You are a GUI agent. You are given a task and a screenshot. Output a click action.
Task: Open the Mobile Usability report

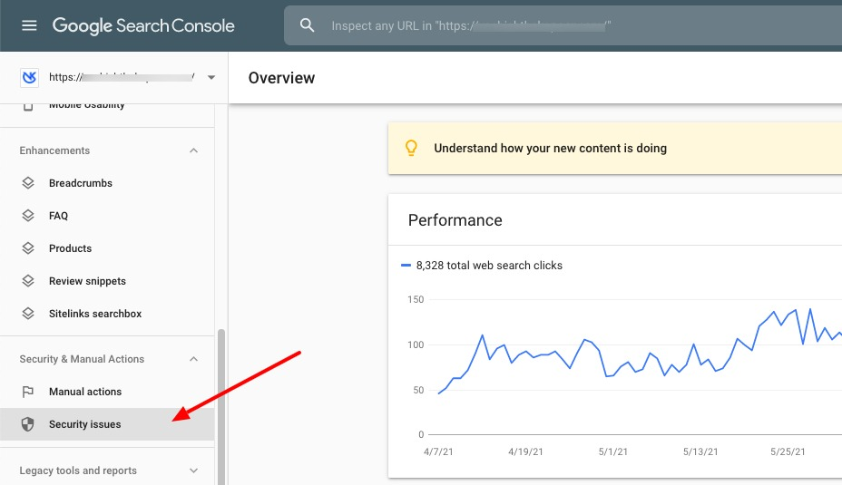tap(86, 106)
